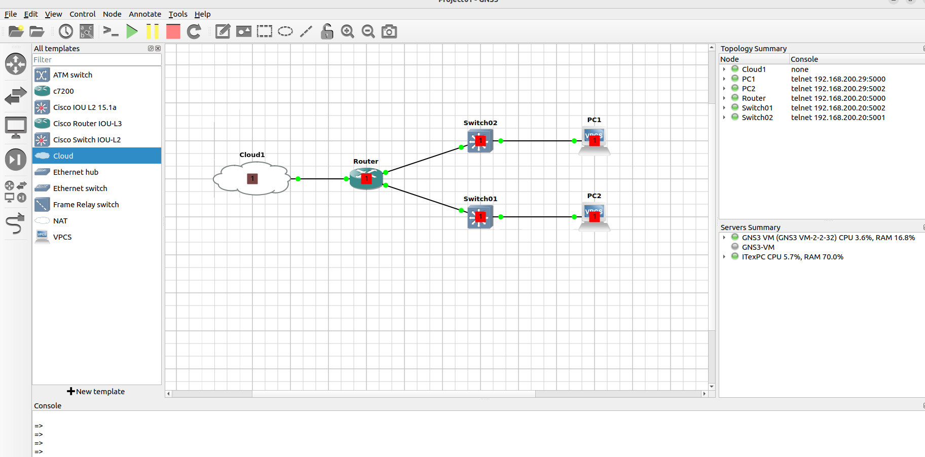Suspend all nodes with yellow pause icon
Viewport: 925px width, 457px height.
click(153, 31)
